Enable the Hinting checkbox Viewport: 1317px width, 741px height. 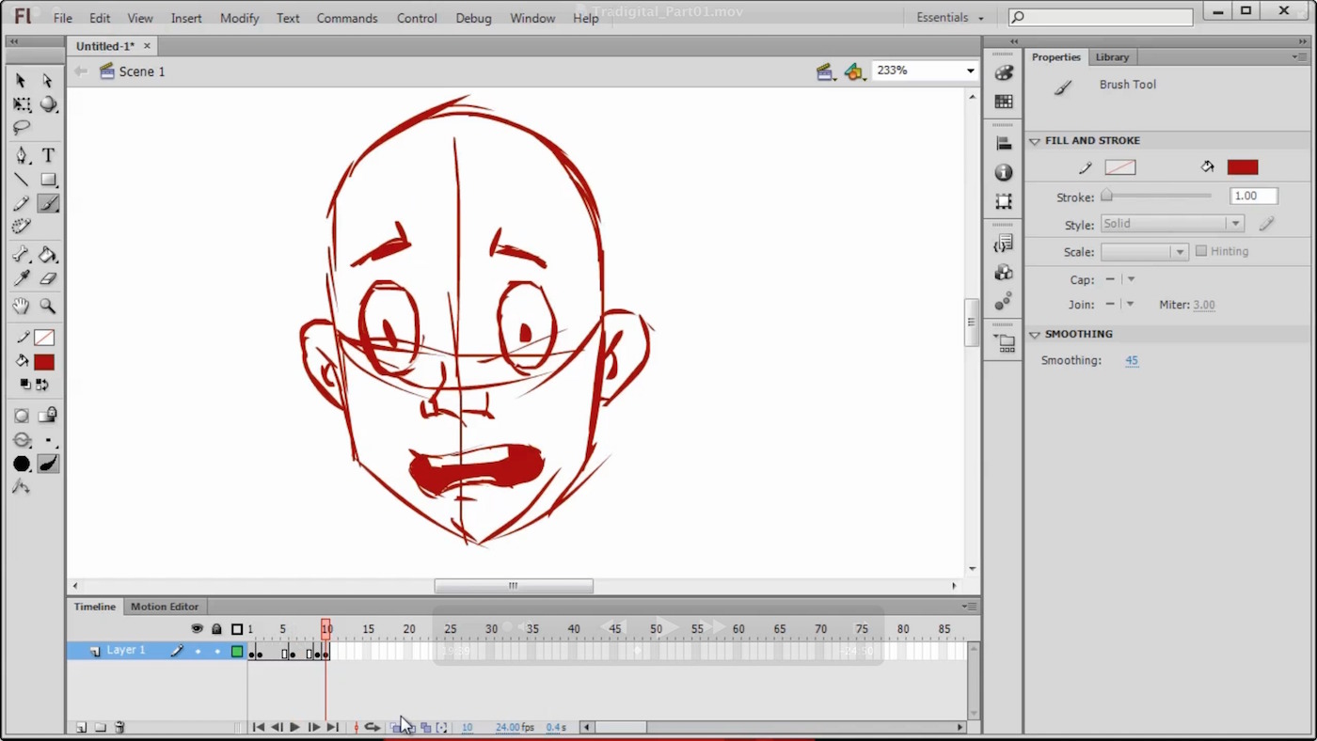pos(1201,251)
